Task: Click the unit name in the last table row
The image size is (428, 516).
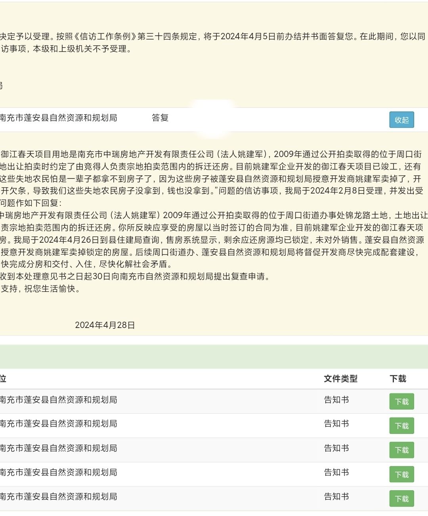Action: point(59,497)
